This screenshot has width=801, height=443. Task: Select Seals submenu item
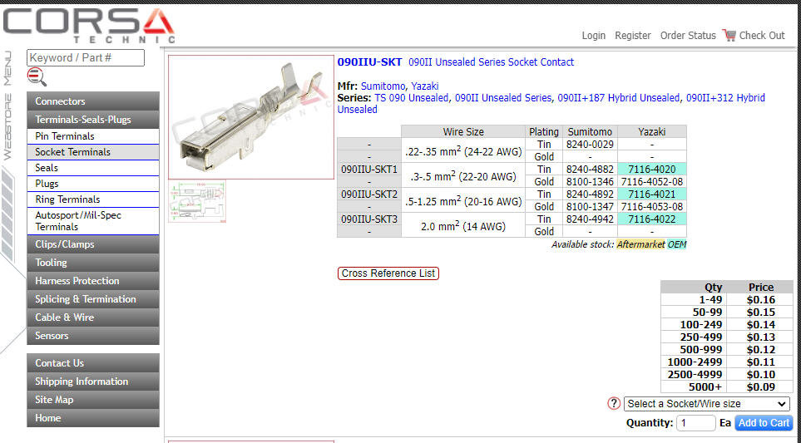click(x=93, y=168)
